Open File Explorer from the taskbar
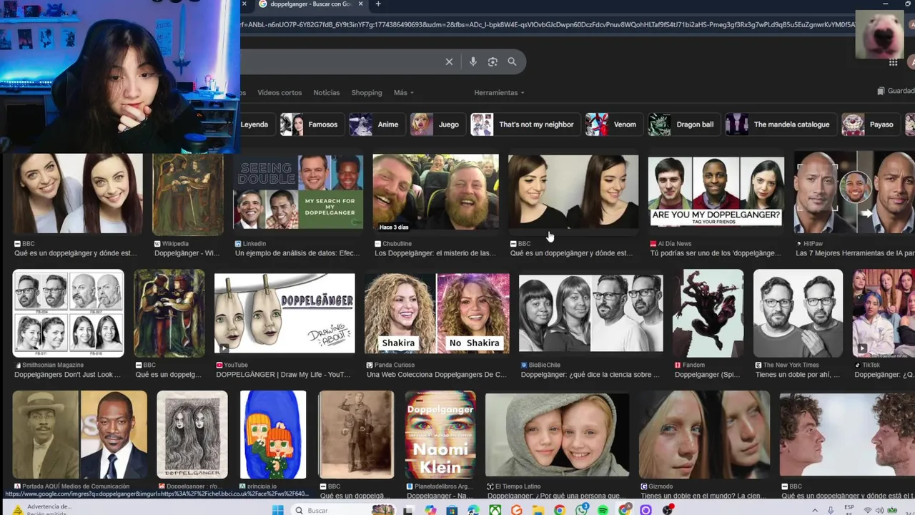This screenshot has height=515, width=915. 539,510
